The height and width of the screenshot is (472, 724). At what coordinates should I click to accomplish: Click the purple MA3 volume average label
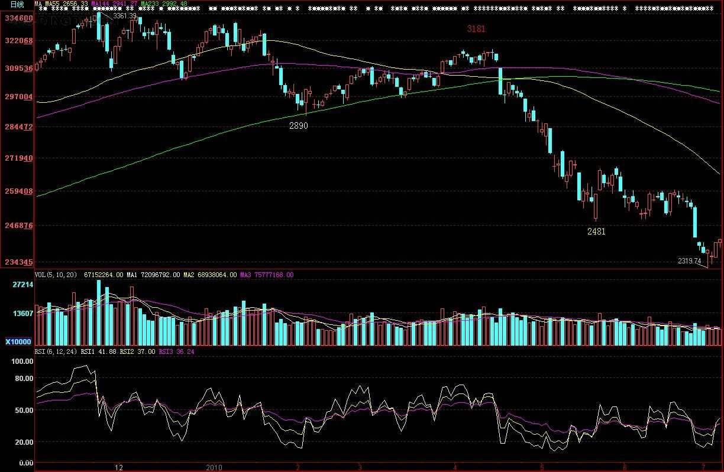coord(266,275)
